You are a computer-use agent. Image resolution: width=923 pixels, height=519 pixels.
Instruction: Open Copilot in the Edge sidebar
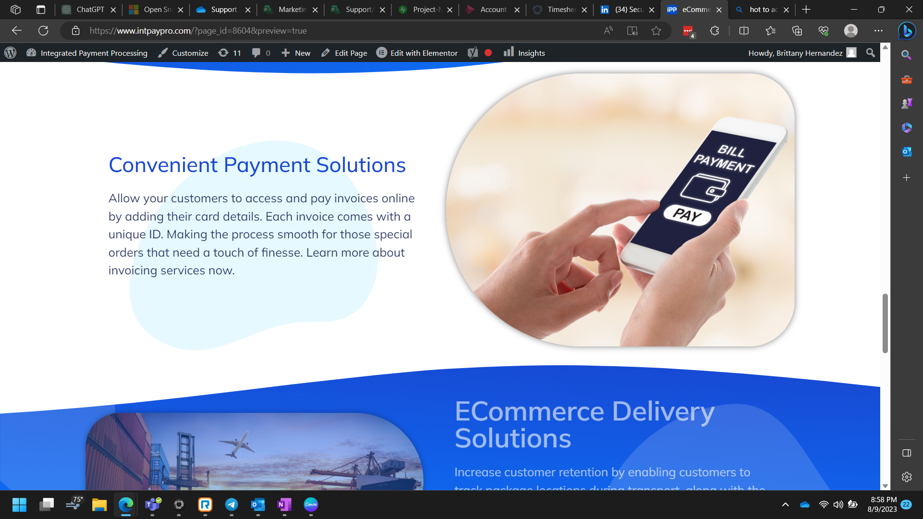click(906, 31)
